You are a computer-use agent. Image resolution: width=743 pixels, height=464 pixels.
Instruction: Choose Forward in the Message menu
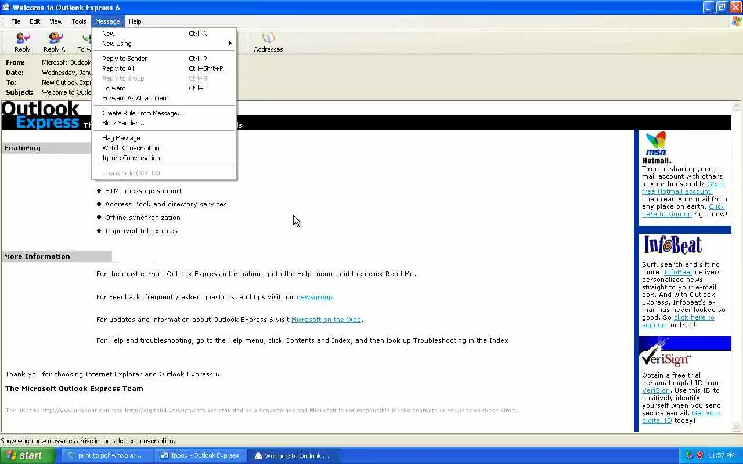click(x=164, y=88)
